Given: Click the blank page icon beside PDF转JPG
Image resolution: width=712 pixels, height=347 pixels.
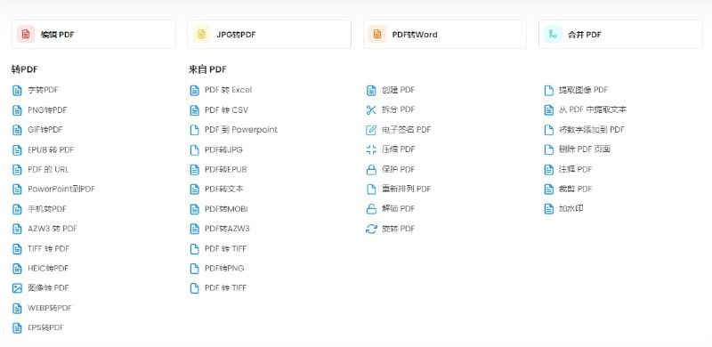Looking at the screenshot, I should point(194,149).
